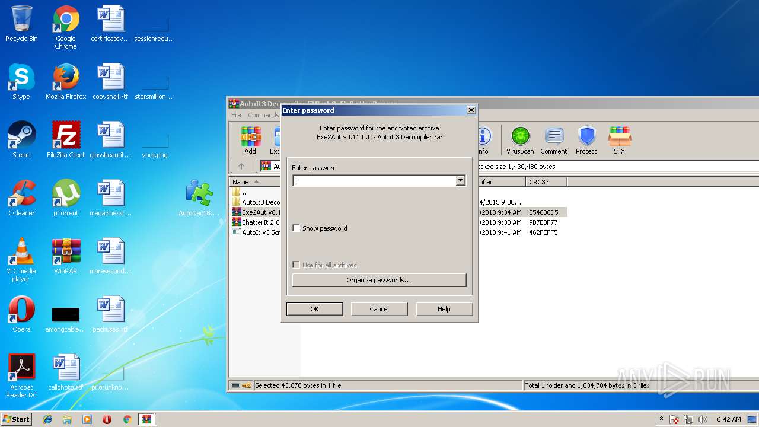Open Windows Explorer from the taskbar

click(67, 419)
